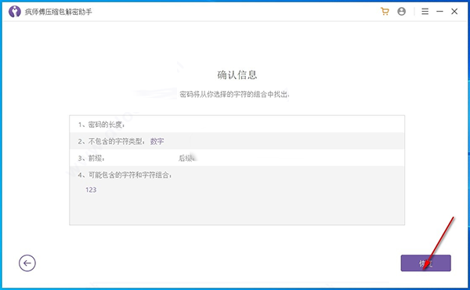This screenshot has width=470, height=290.
Task: Open the user account icon
Action: (x=401, y=12)
